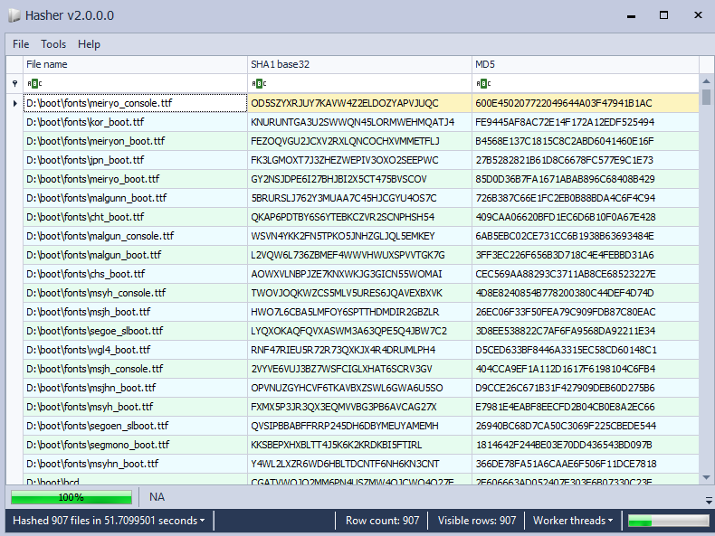This screenshot has width=715, height=536.
Task: Click the current row indicator arrow
Action: (x=14, y=103)
